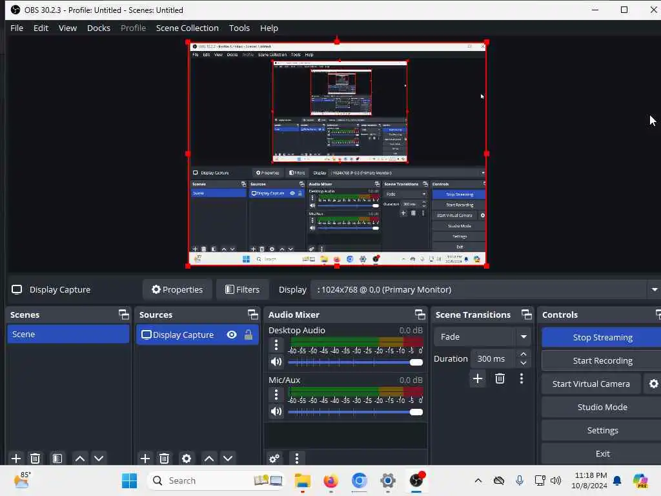The image size is (661, 496).
Task: Select Scene in the Scenes list
Action: tap(68, 334)
